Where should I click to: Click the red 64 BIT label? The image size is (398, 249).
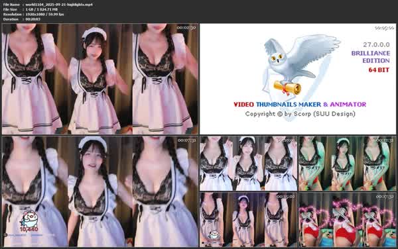379,70
